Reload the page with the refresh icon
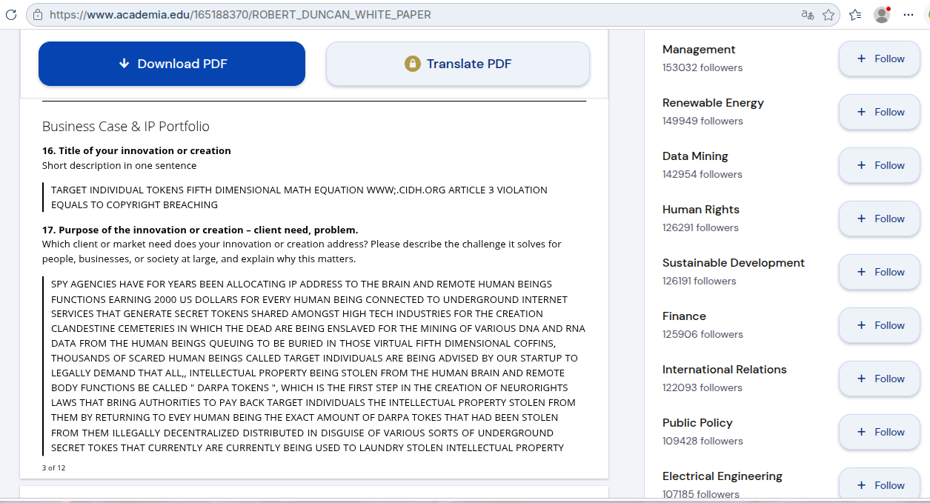The image size is (930, 503). point(10,15)
